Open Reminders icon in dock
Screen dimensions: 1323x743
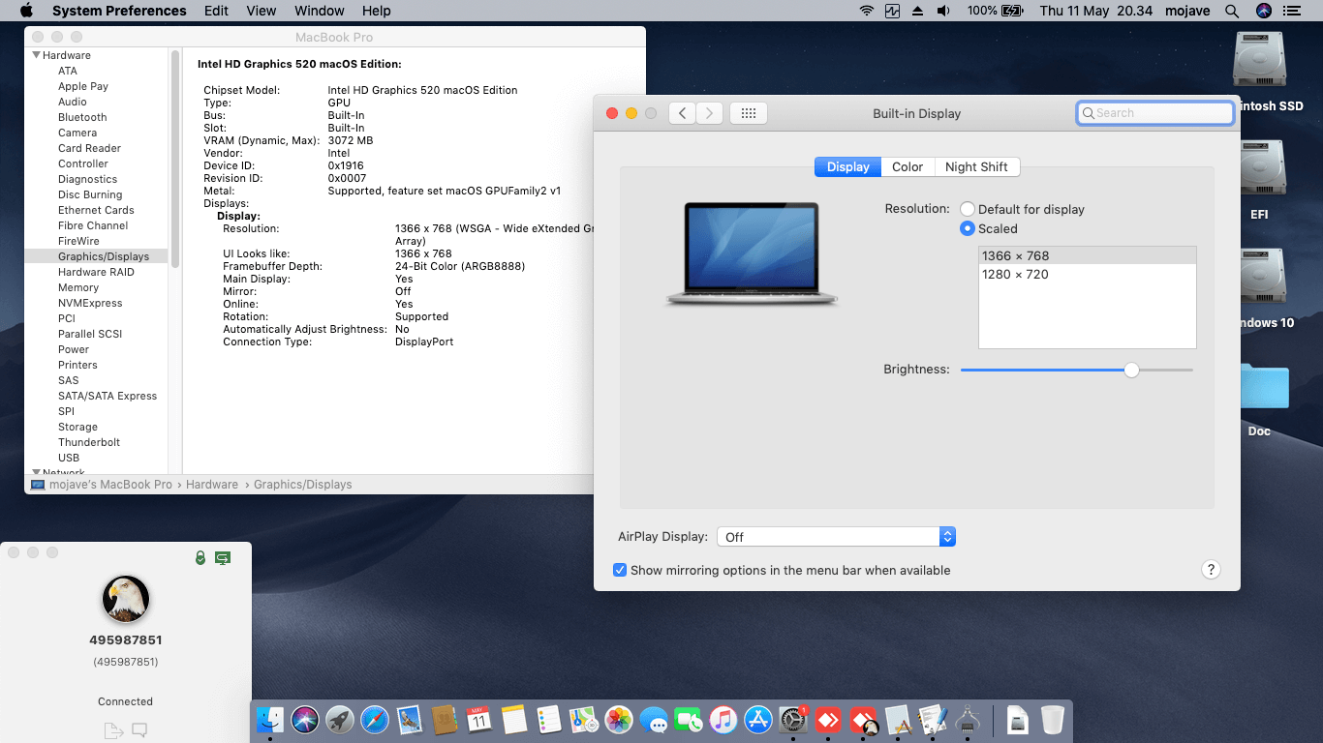549,720
